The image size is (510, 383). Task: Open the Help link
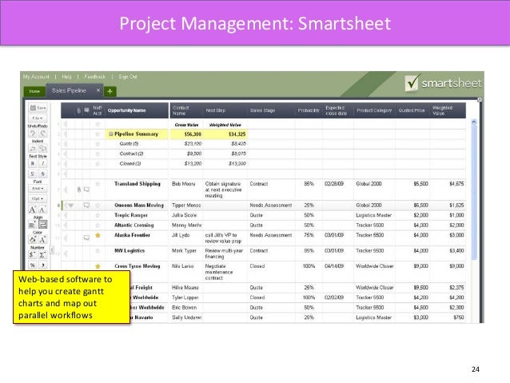tap(66, 77)
